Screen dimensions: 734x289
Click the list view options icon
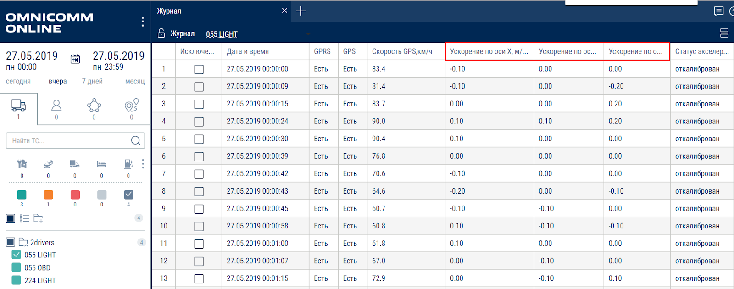[x=24, y=218]
